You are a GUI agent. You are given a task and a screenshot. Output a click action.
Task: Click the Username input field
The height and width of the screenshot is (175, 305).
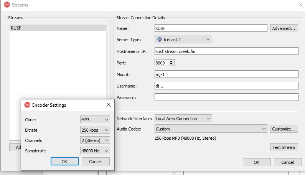pos(226,86)
